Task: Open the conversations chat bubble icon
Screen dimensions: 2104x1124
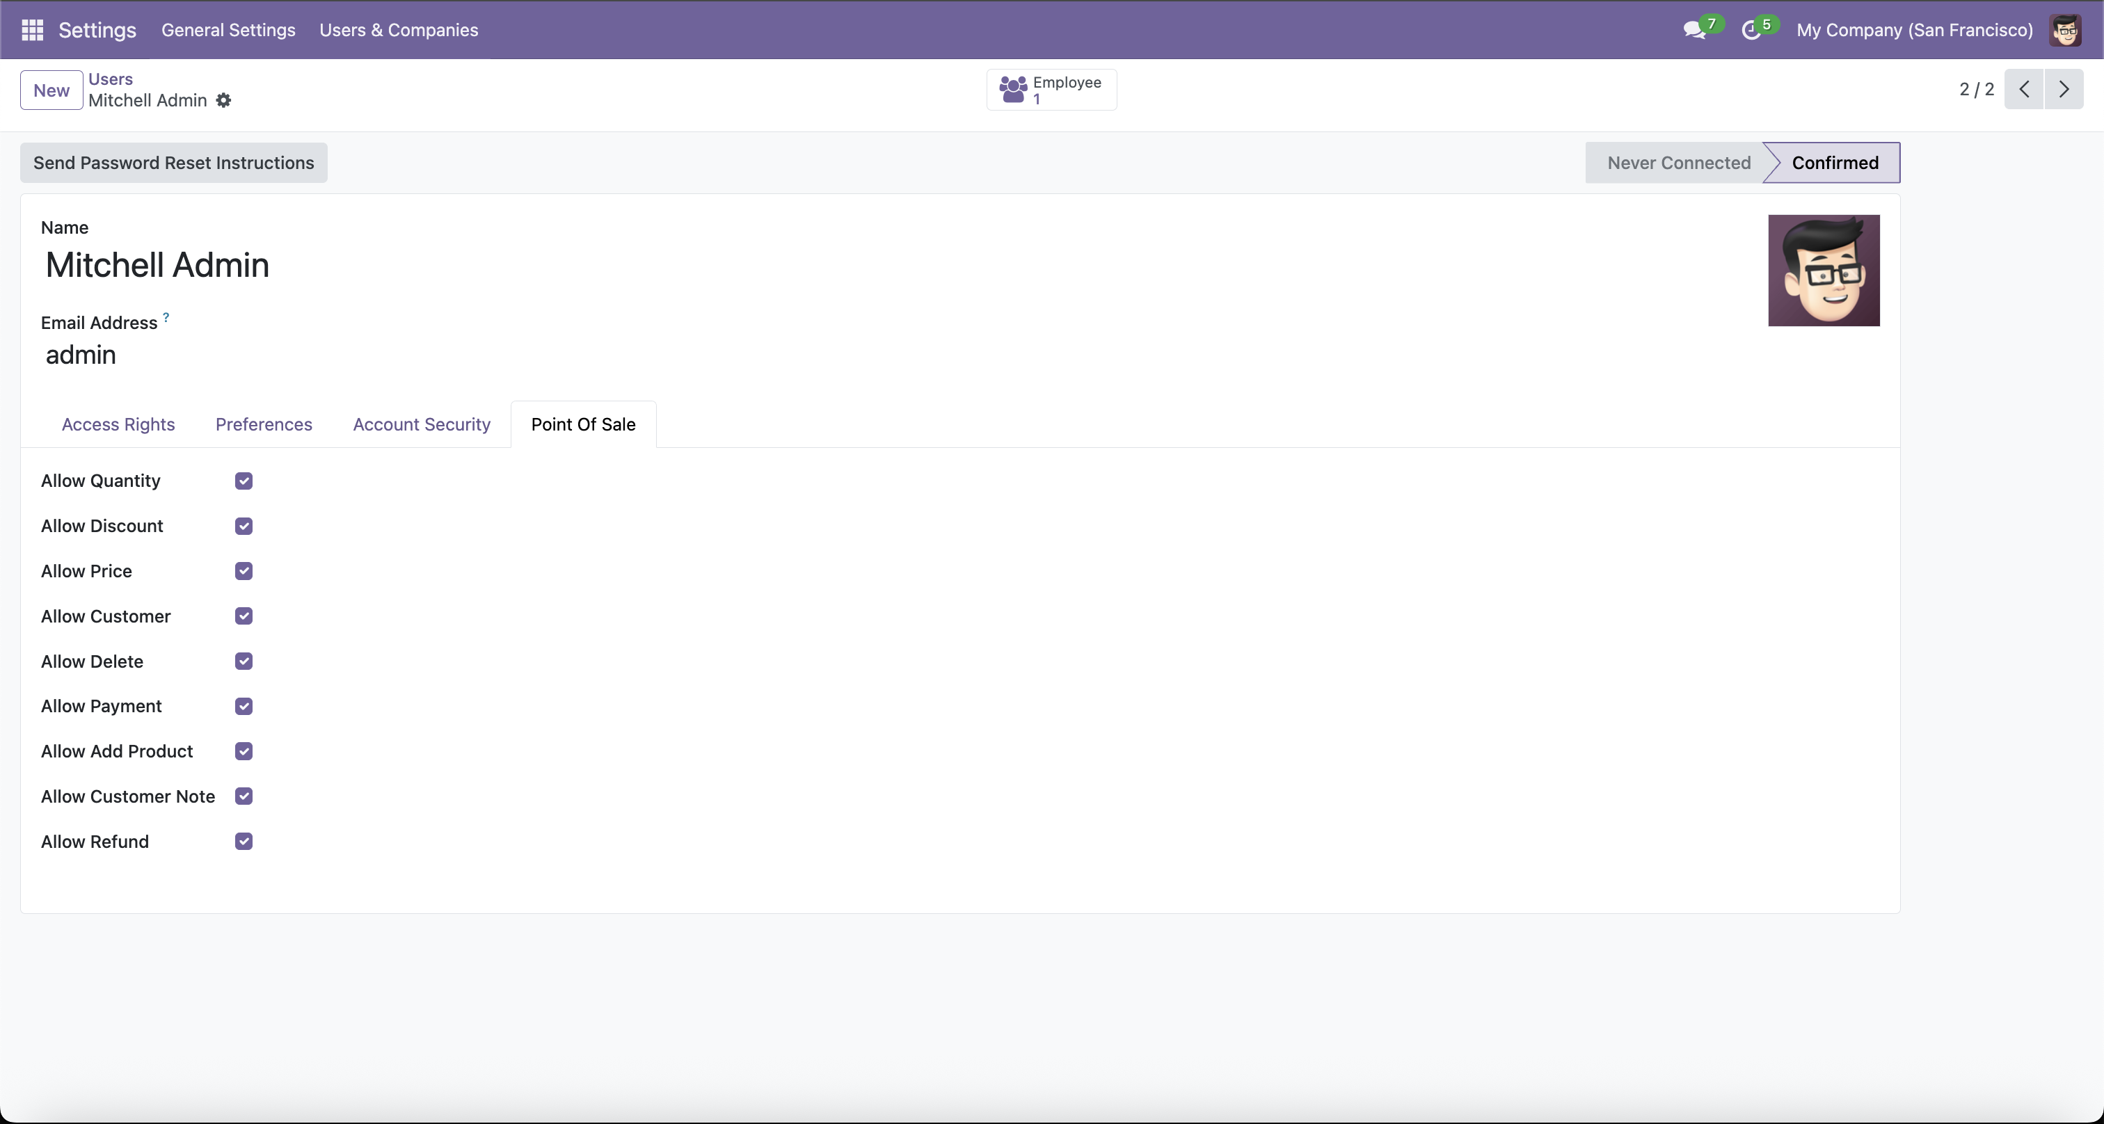Action: click(x=1694, y=30)
